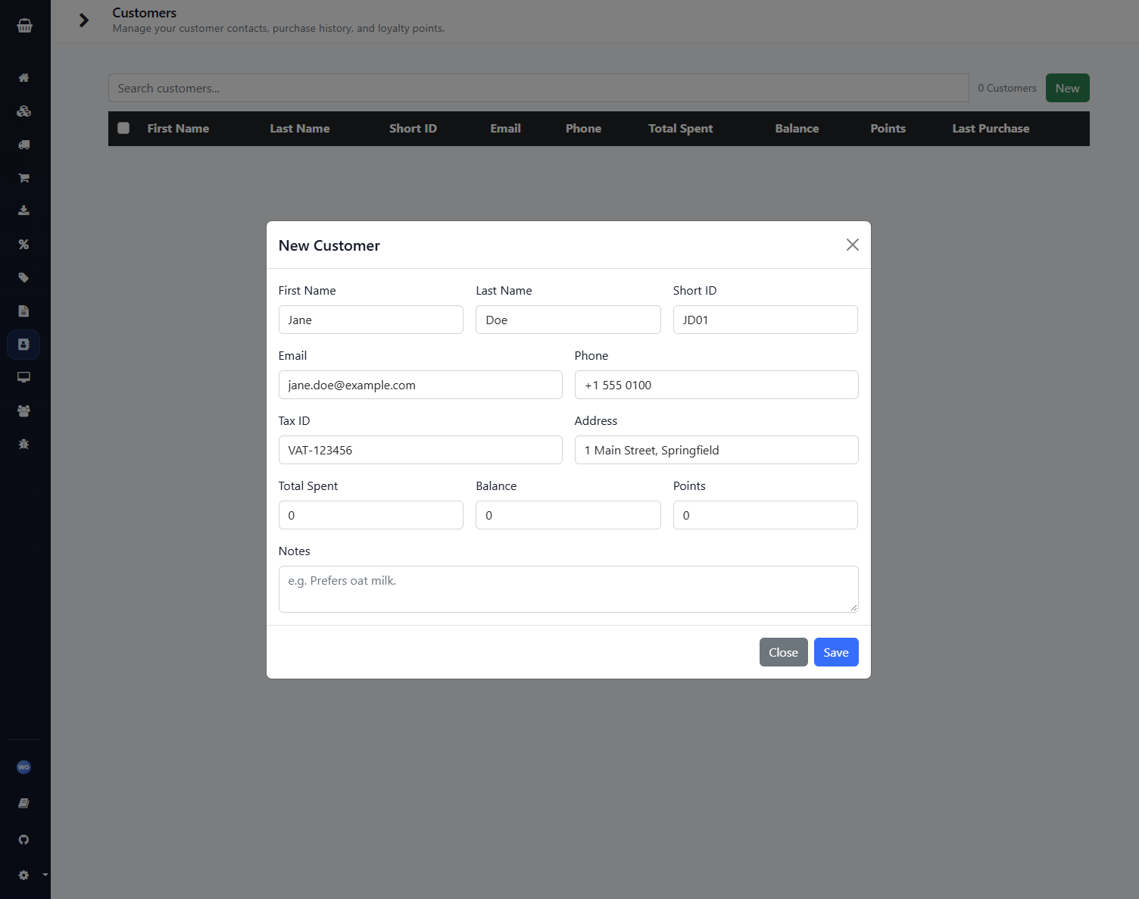1139x899 pixels.
Task: Click the "0 Customers" count label
Action: pos(1007,88)
